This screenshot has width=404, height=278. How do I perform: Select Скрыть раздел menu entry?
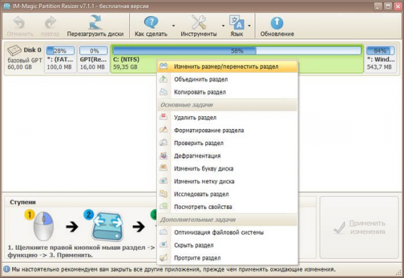[228, 245]
